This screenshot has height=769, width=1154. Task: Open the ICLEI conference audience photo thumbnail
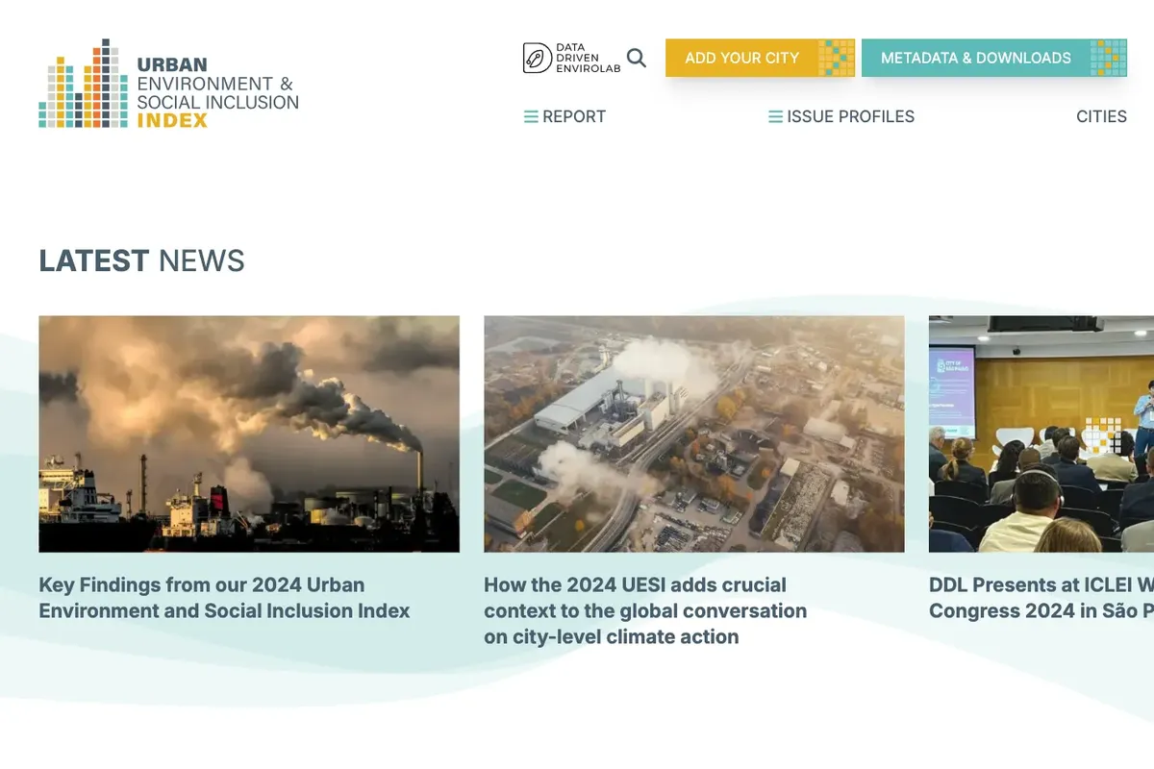[x=1041, y=434]
